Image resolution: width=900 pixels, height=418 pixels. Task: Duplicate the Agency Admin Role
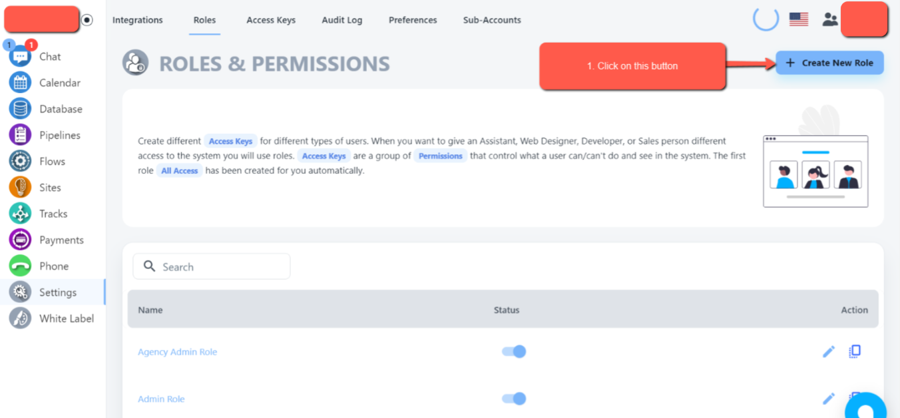(x=855, y=351)
